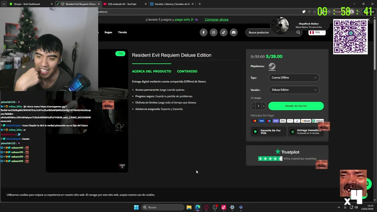Click the Mastercard payment icon

[x=254, y=121]
